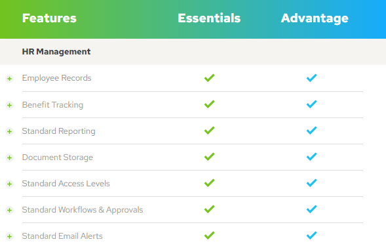The height and width of the screenshot is (248, 386).
Task: Click blue Advantage checkmark for Standard Email Alerts
Action: [x=312, y=236]
